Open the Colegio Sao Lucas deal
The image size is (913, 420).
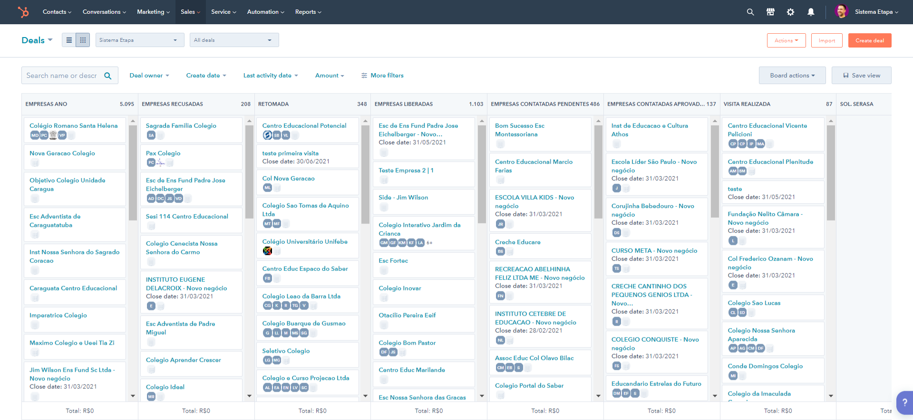coord(754,303)
